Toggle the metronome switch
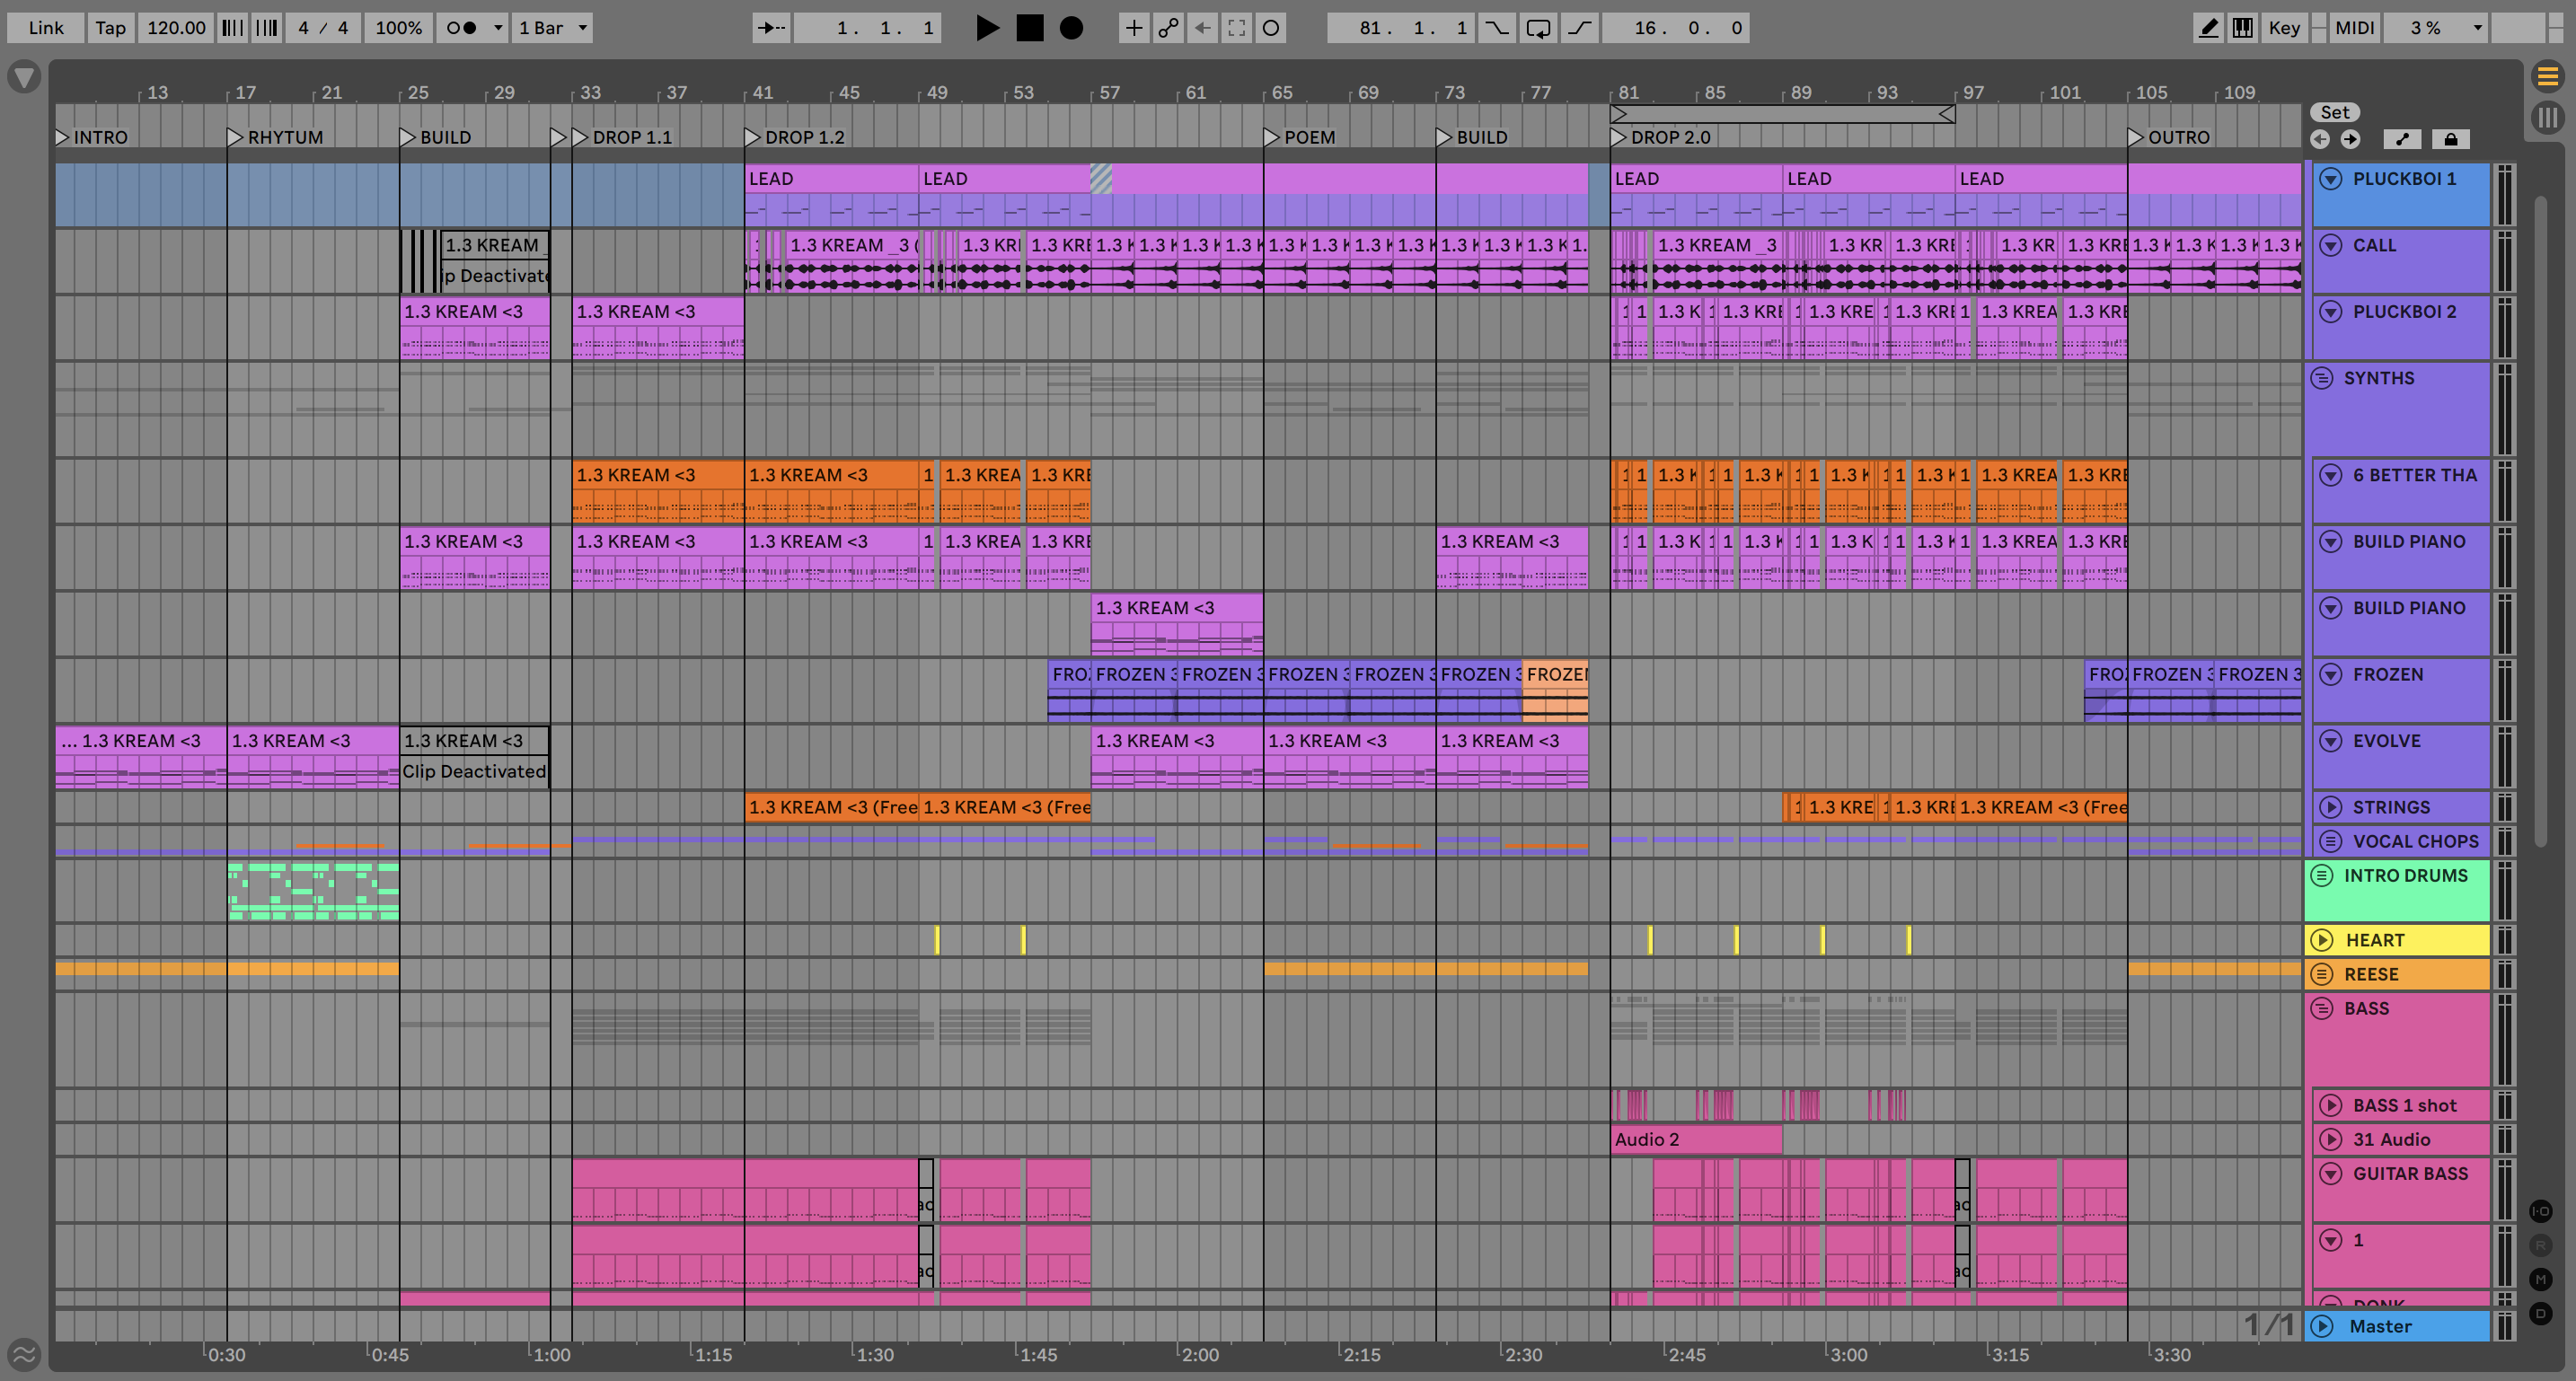 [461, 28]
